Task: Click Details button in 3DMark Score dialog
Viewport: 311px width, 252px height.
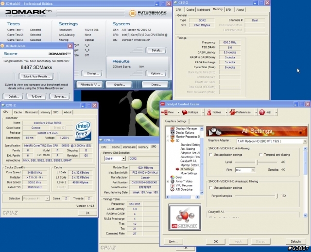Action: 13,96
